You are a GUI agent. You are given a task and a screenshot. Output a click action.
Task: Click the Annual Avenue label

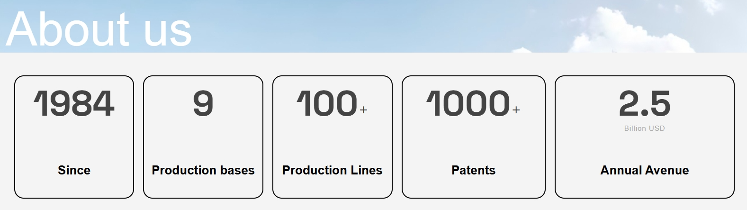click(x=645, y=170)
